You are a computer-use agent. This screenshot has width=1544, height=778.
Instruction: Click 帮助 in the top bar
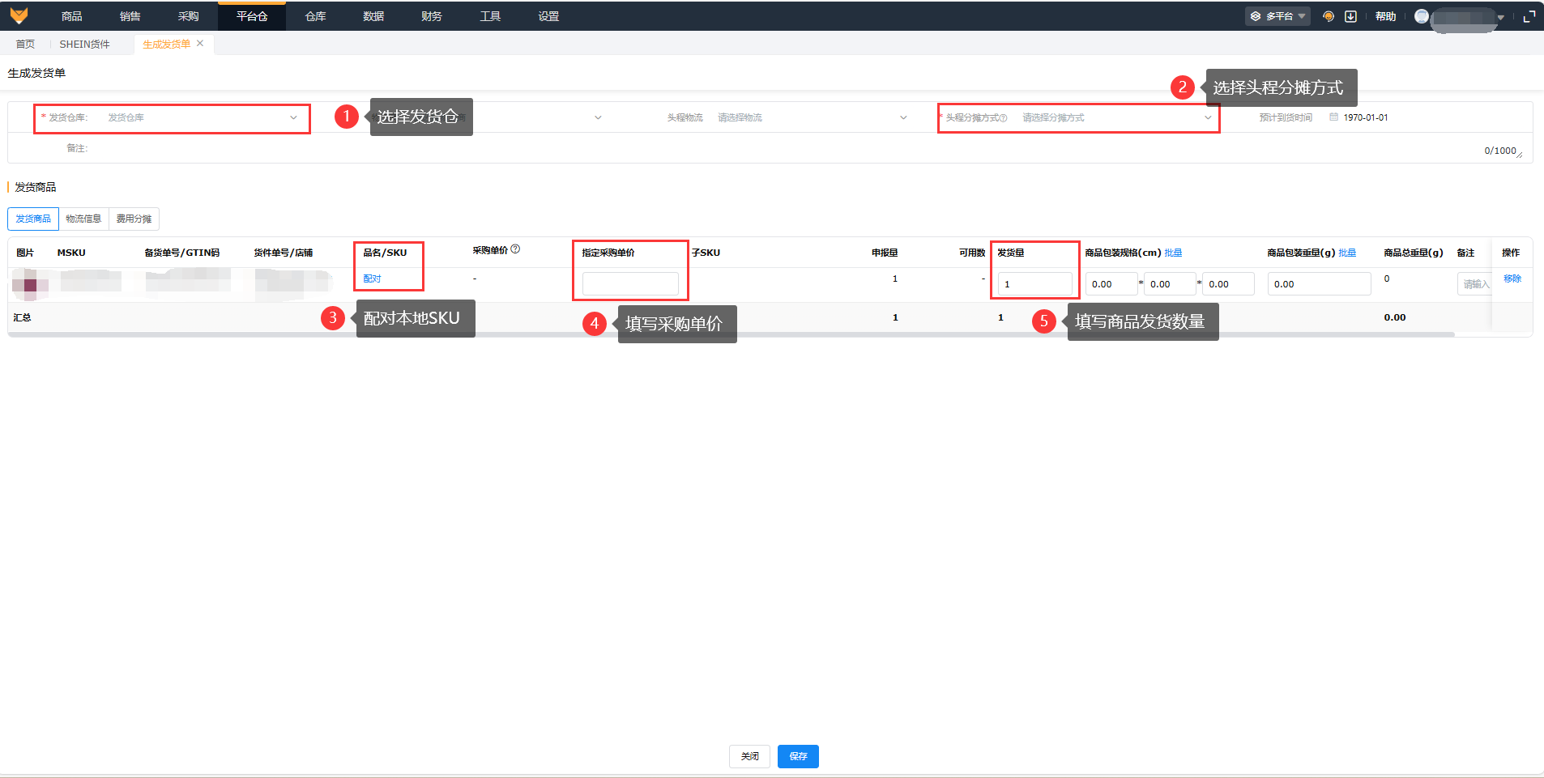click(1385, 16)
